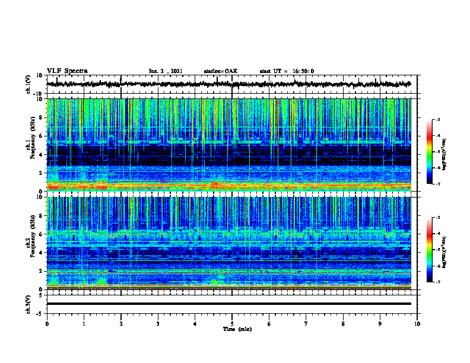470x363 pixels.
Task: Select the date text "Jan. 2 , 2021"
Action: coord(166,71)
